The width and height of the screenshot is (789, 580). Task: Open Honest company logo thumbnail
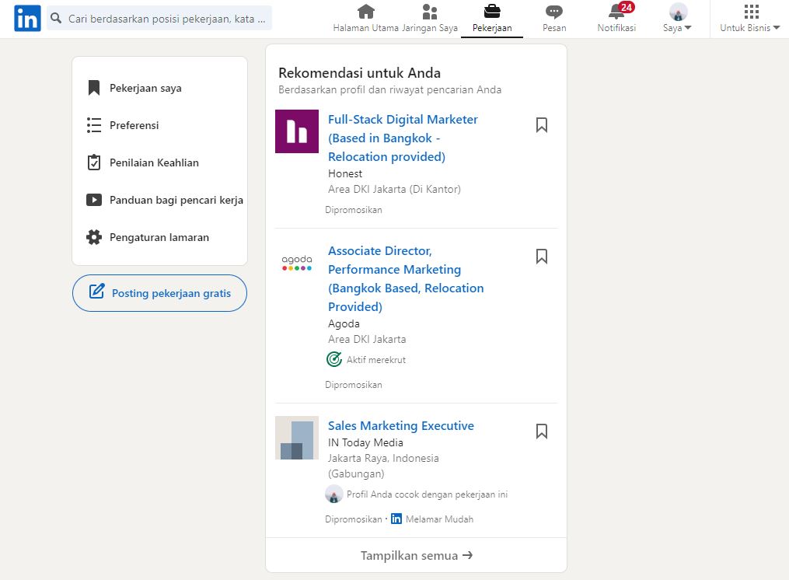click(x=297, y=131)
